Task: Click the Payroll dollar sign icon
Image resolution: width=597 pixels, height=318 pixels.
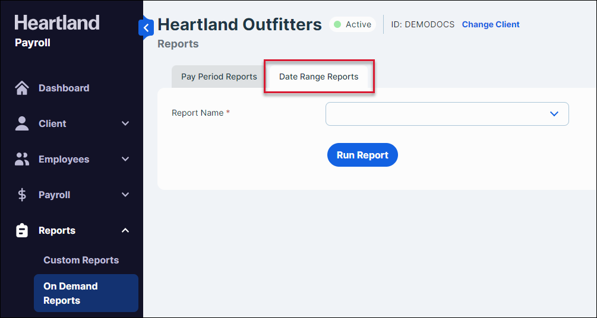Action: tap(22, 195)
